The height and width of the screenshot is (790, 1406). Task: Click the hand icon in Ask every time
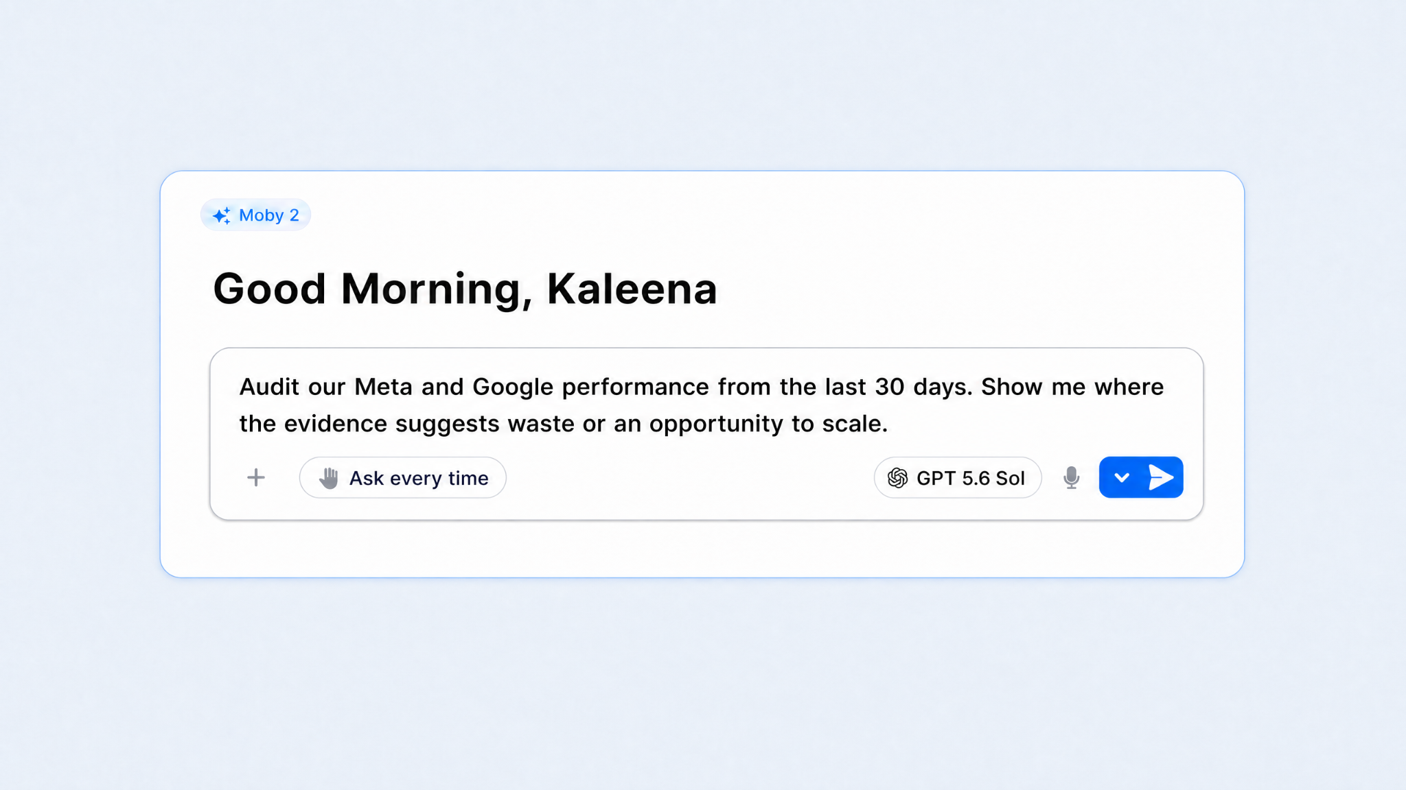click(x=329, y=478)
